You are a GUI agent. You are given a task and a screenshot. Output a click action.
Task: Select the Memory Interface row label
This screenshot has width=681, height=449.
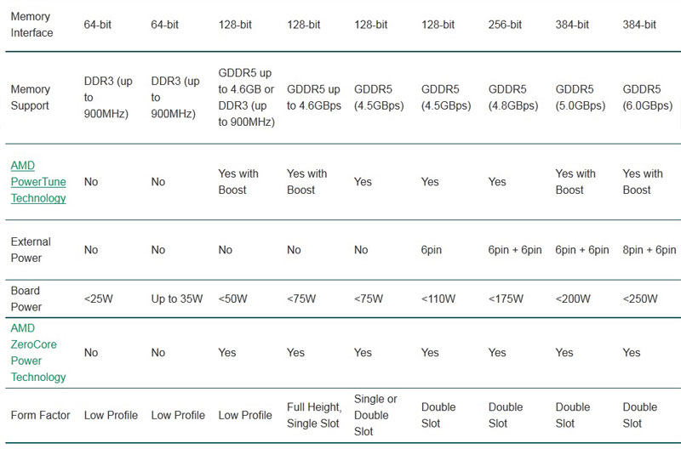coord(31,25)
